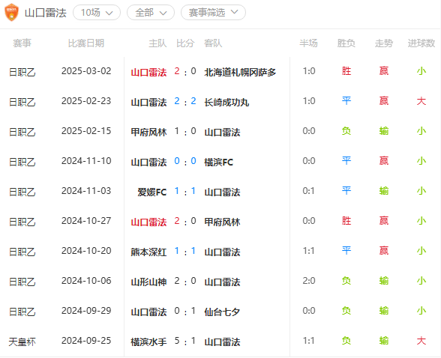Open the 赛事筛选 competition filter dropdown
Screen dimensions: 441x358
coord(213,13)
